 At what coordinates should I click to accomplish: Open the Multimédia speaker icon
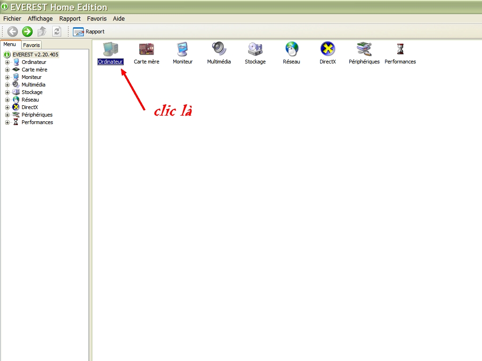(x=219, y=49)
